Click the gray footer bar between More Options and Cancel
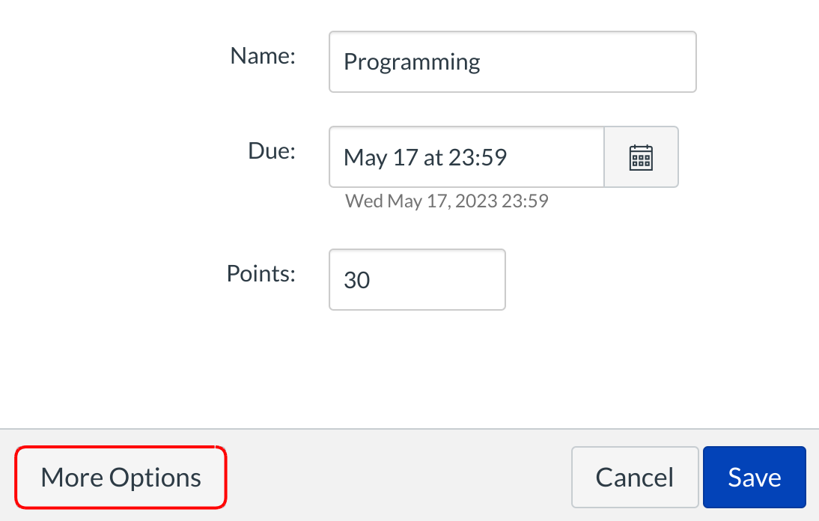The image size is (819, 521). (397, 476)
